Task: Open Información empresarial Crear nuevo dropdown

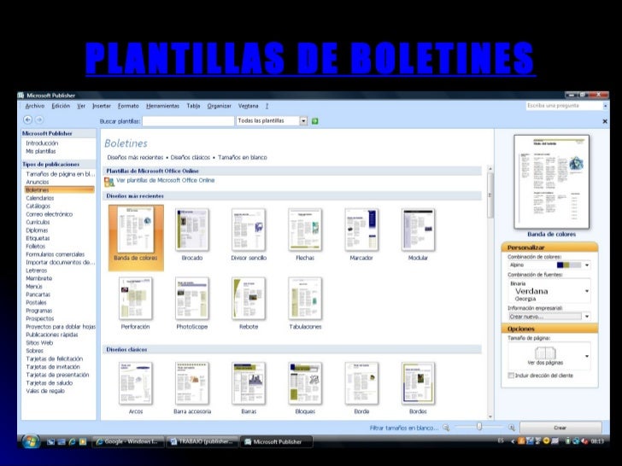Action: [587, 316]
